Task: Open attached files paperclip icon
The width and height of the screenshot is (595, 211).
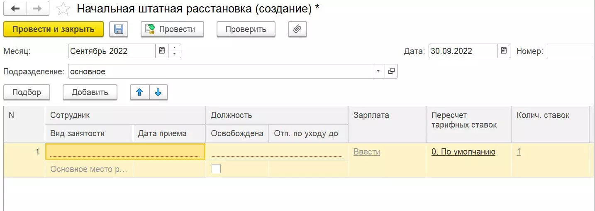Action: pos(297,29)
